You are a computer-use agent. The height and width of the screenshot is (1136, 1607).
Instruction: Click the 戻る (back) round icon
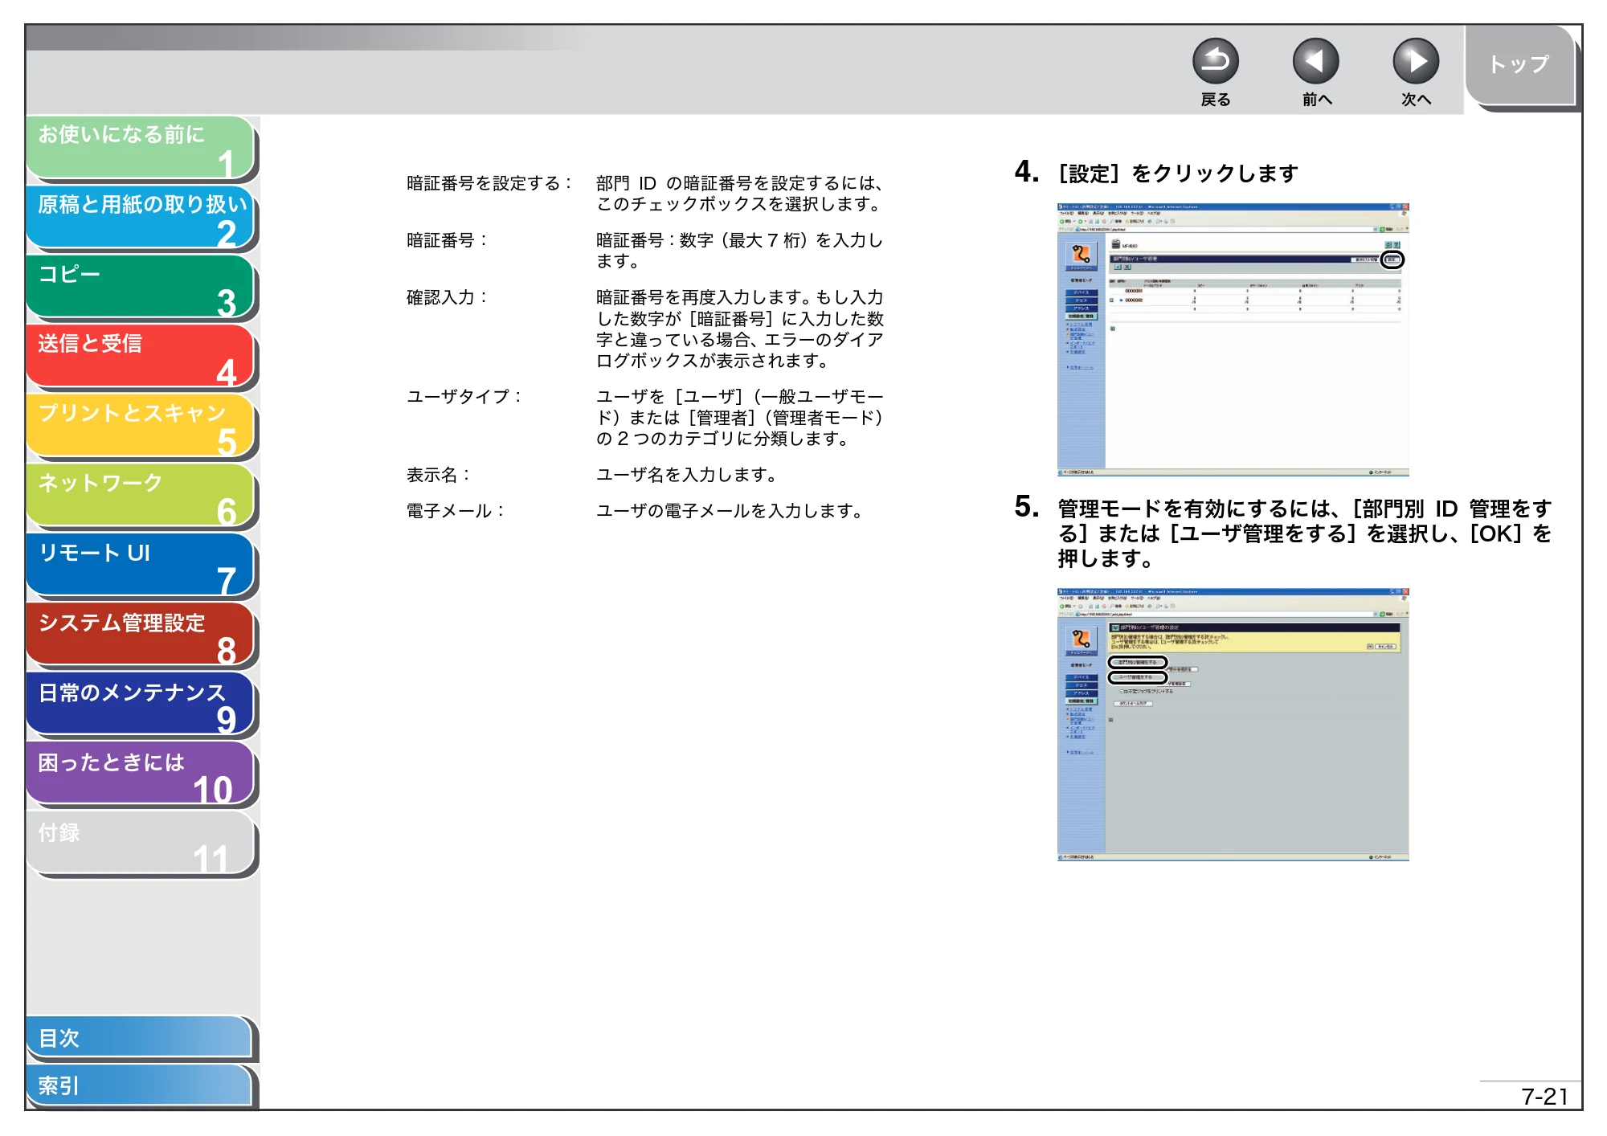coord(1215,61)
